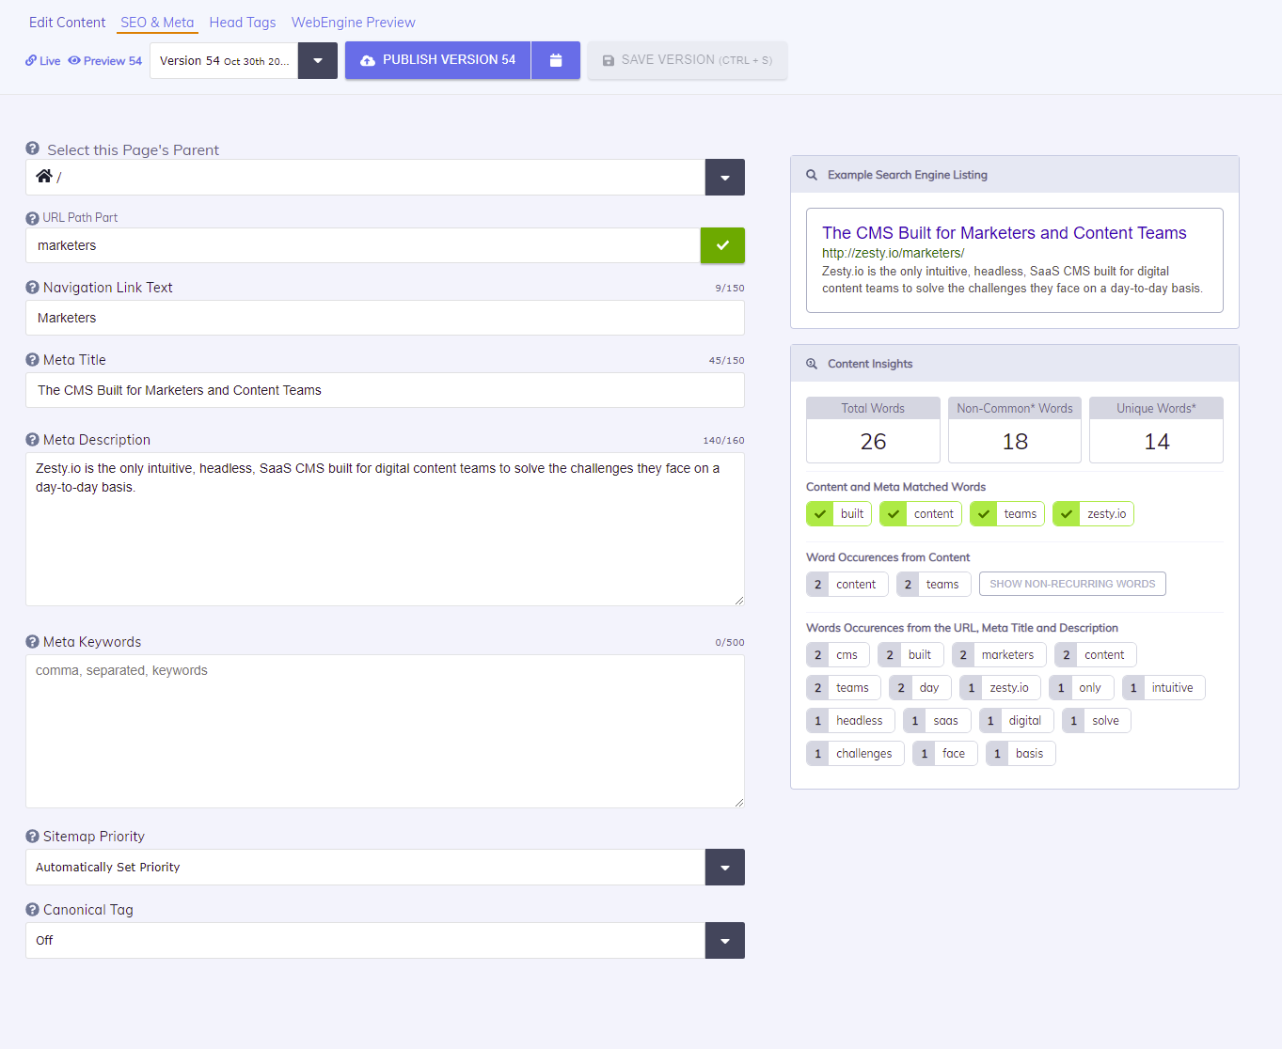Click the 'day' word occurrence chip
This screenshot has width=1282, height=1049.
(x=920, y=688)
